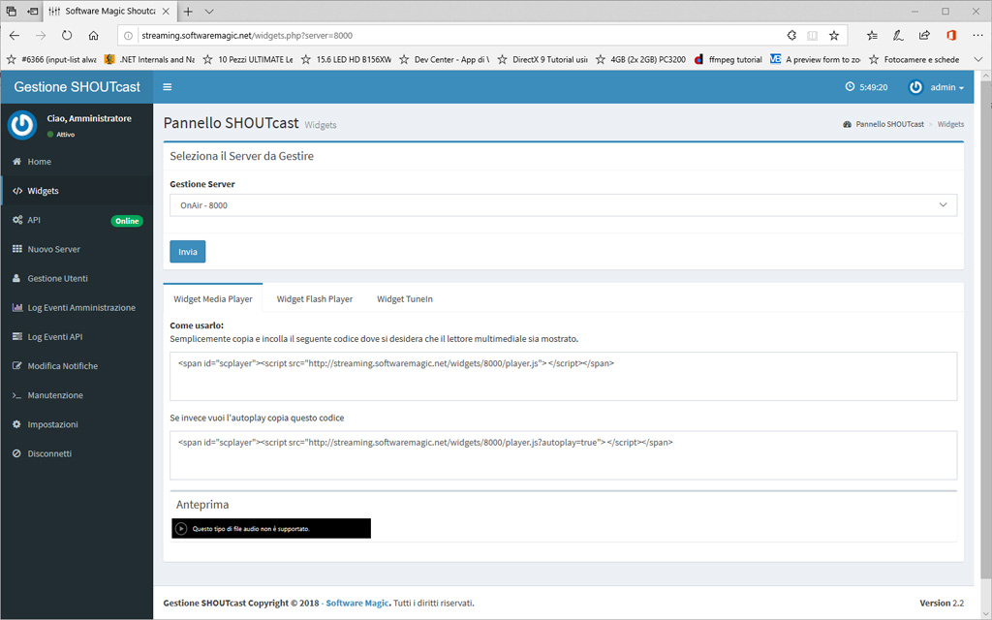The width and height of the screenshot is (992, 620).
Task: Close the Software Magic Shoutcast tab
Action: pos(166,12)
